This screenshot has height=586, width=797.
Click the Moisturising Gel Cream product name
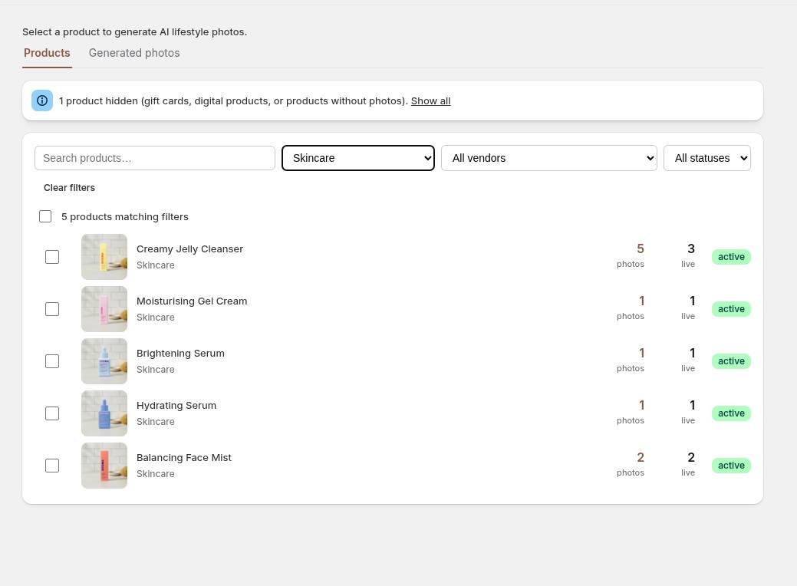(192, 301)
